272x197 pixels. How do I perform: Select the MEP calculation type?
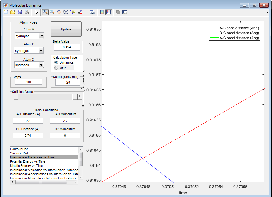click(x=60, y=68)
